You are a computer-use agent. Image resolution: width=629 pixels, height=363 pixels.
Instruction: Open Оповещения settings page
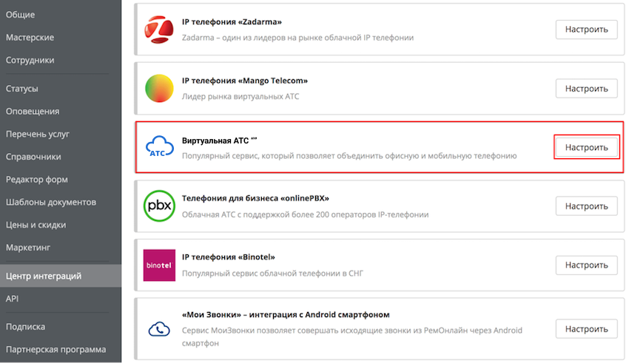33,112
